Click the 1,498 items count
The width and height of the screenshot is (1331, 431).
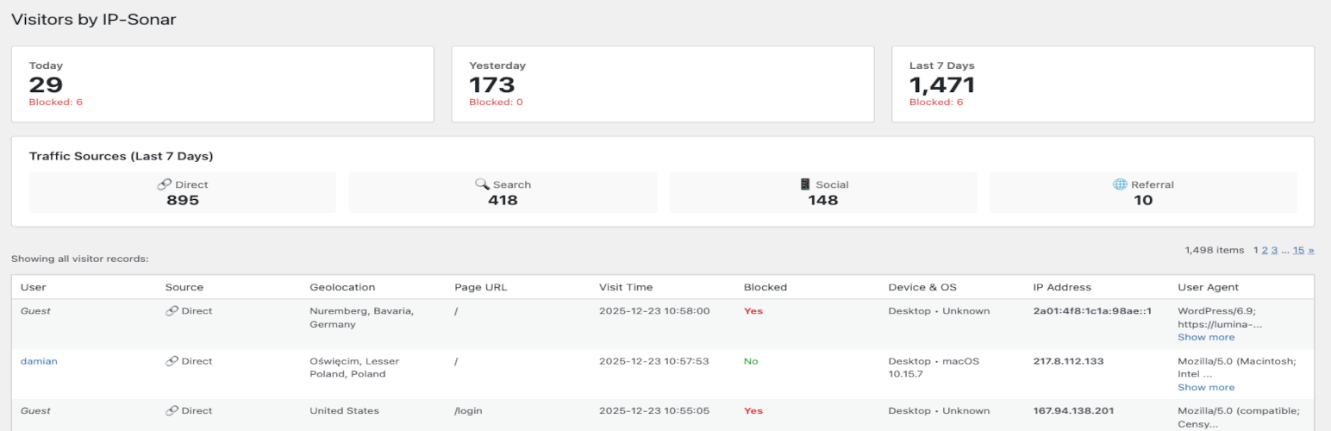coord(1215,250)
